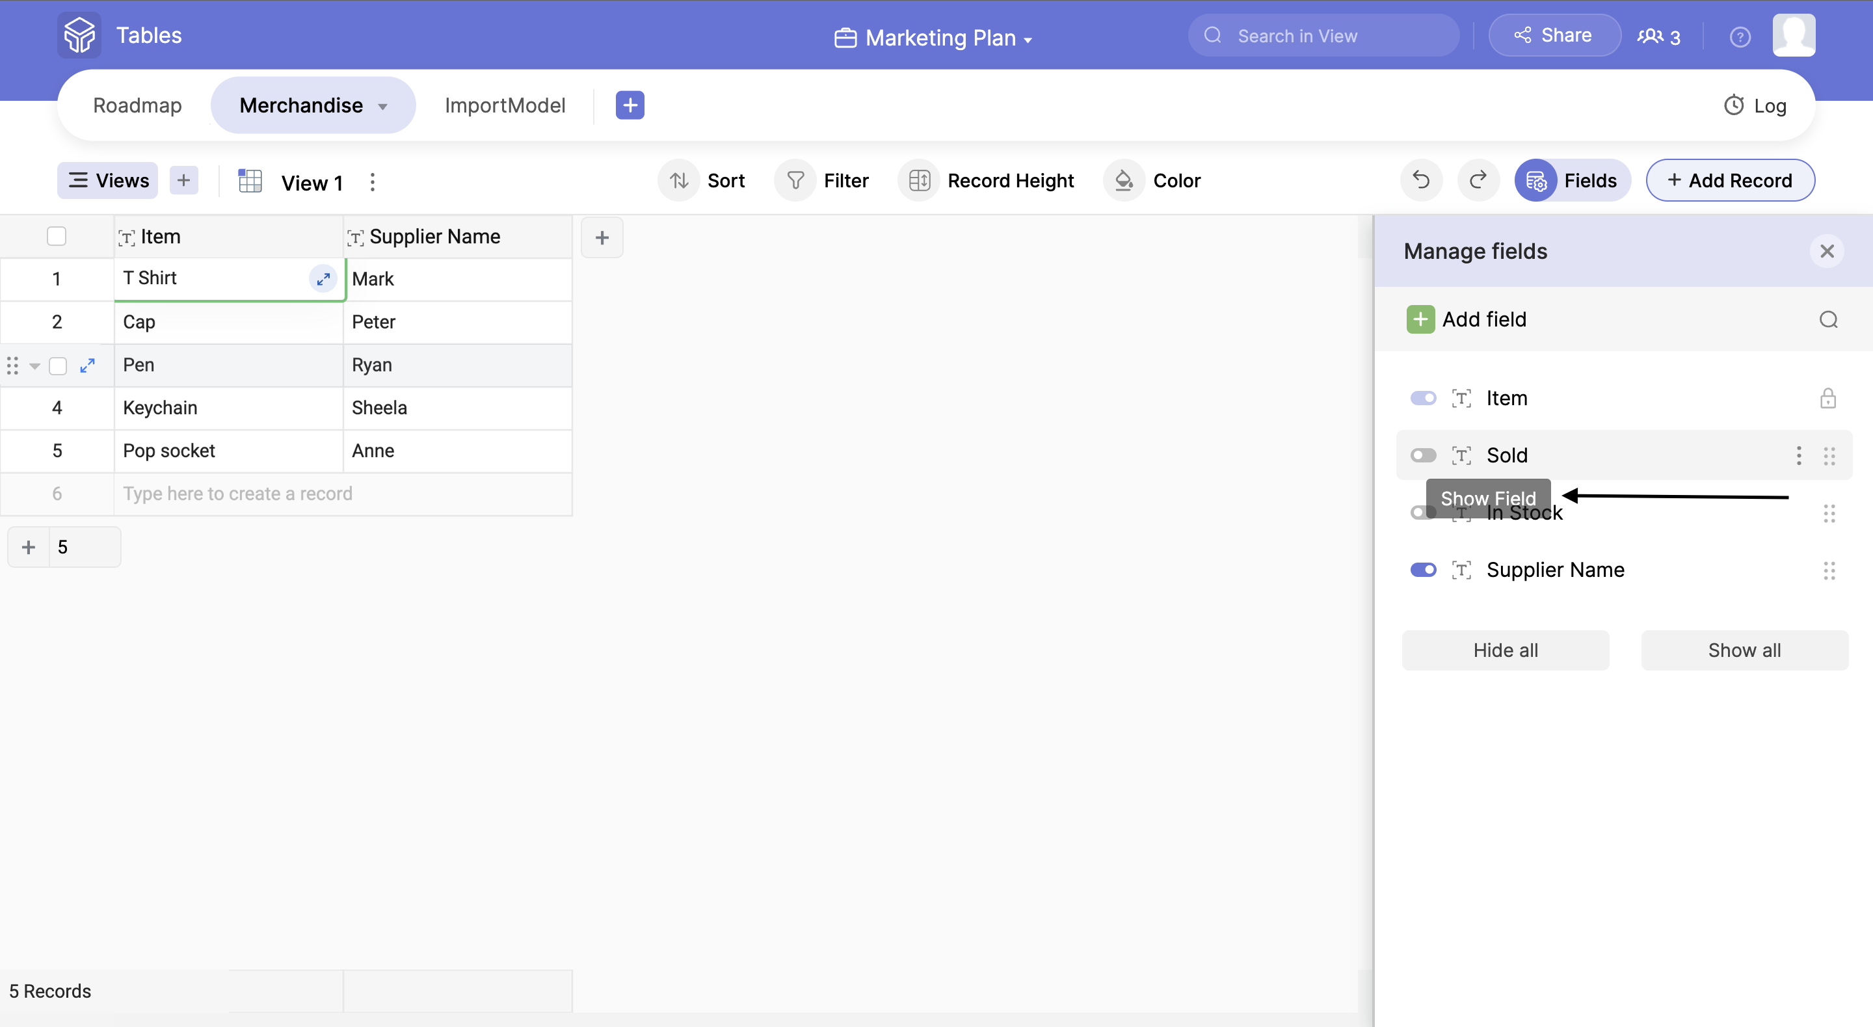The width and height of the screenshot is (1873, 1027).
Task: Expand the Merchandise tab dropdown arrow
Action: coord(382,106)
